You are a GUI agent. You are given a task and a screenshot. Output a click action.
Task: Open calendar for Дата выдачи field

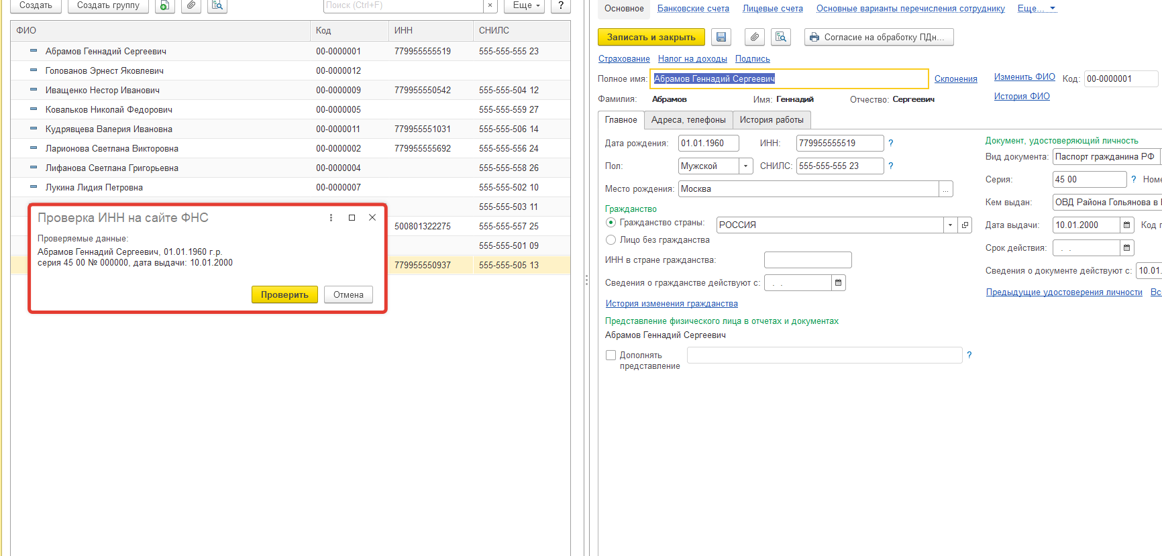click(1127, 225)
